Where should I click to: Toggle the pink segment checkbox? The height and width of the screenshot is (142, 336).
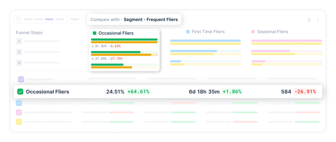click(x=19, y=112)
